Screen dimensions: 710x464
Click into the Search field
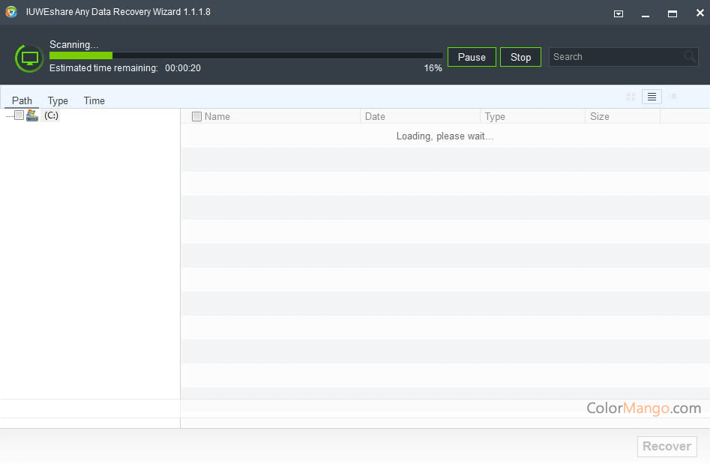click(x=615, y=57)
